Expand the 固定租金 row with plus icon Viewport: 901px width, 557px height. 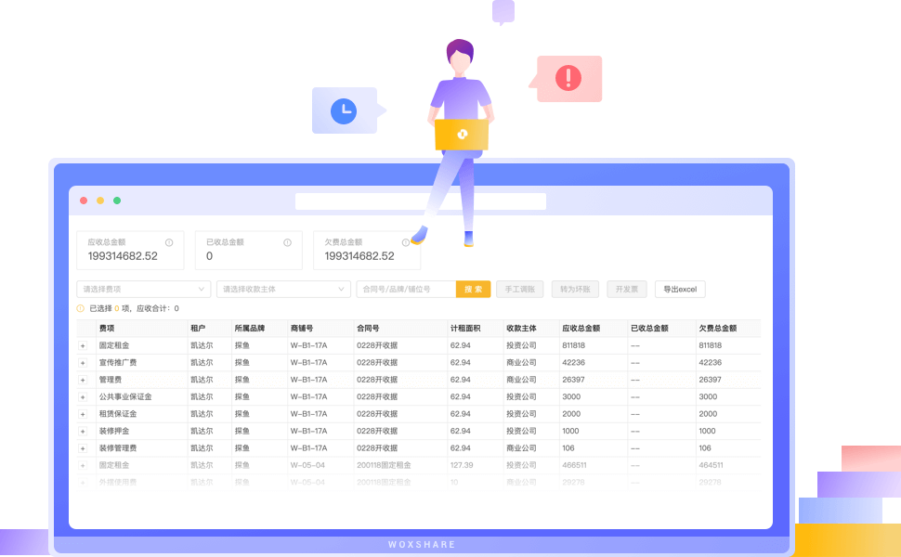[82, 345]
